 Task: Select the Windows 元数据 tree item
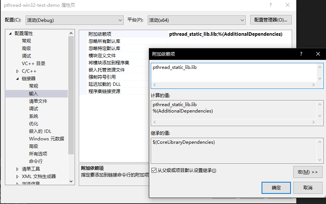pyautogui.click(x=47, y=139)
